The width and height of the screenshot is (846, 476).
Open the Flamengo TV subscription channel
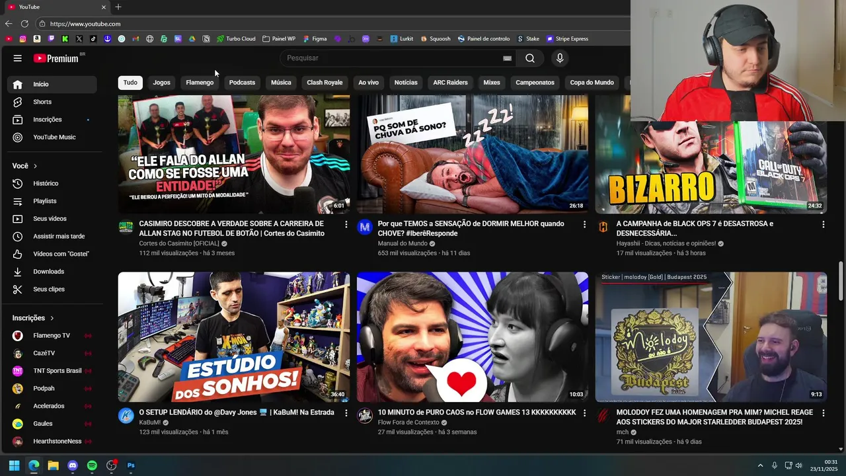(x=52, y=335)
